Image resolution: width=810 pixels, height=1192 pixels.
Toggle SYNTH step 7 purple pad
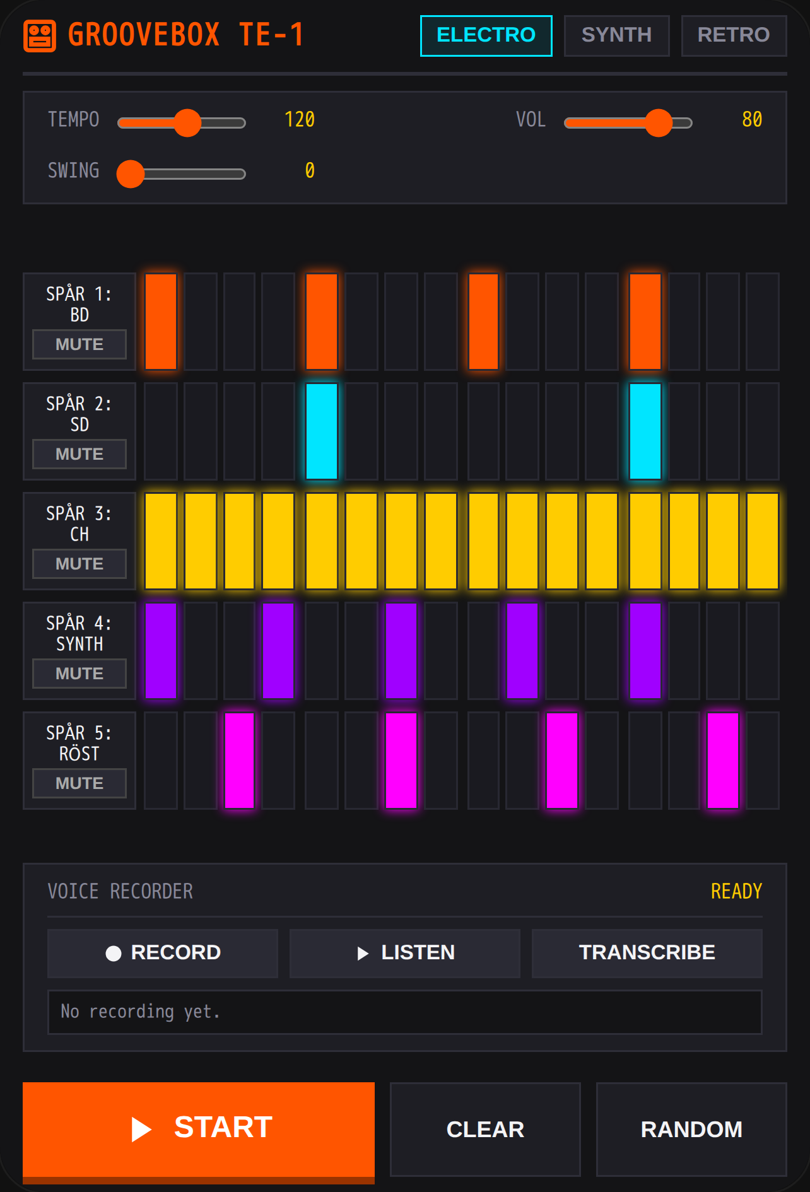pyautogui.click(x=401, y=651)
